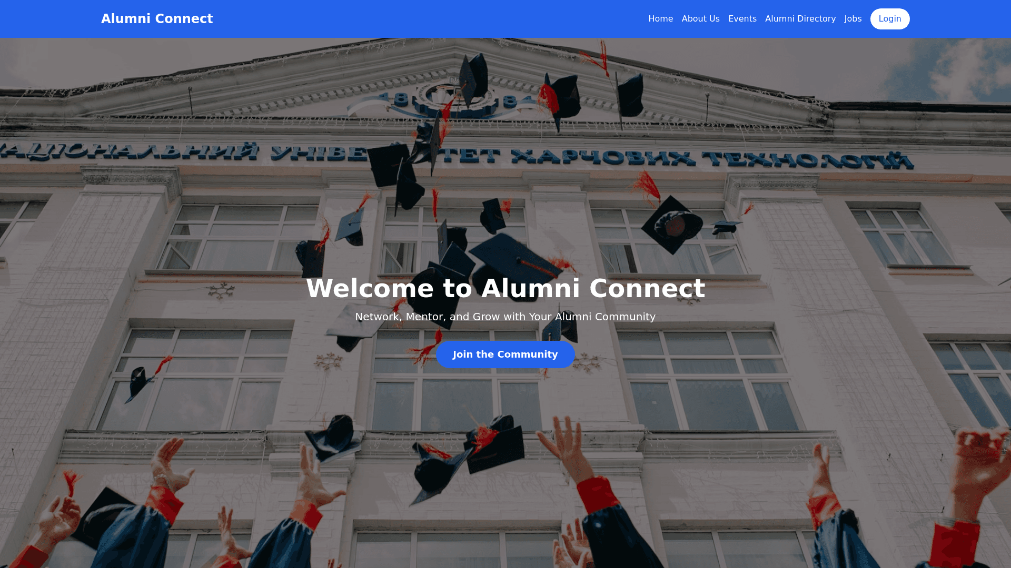Screen dimensions: 1011x568
Task: Open the About Us page
Action: [x=700, y=19]
